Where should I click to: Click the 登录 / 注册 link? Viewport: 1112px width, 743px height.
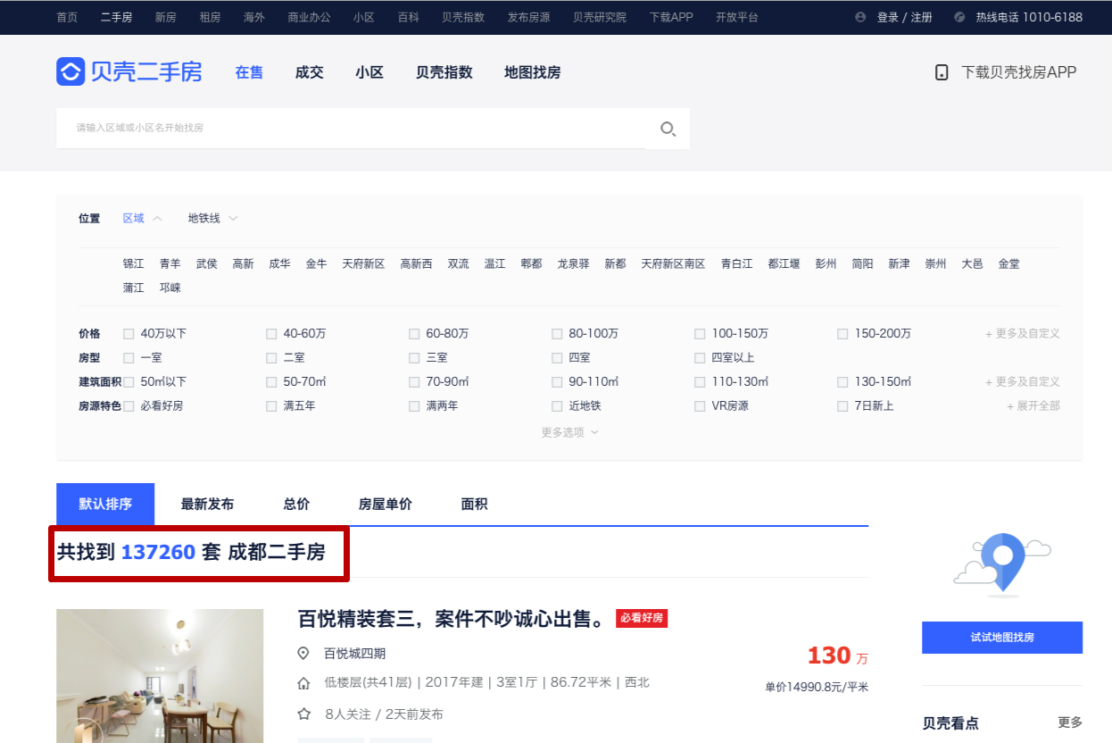click(x=905, y=17)
